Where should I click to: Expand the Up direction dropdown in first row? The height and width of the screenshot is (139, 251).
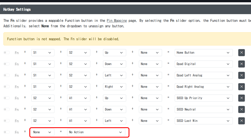[x=114, y=53]
